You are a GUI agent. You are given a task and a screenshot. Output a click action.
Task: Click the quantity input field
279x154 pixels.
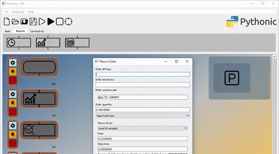click(142, 110)
